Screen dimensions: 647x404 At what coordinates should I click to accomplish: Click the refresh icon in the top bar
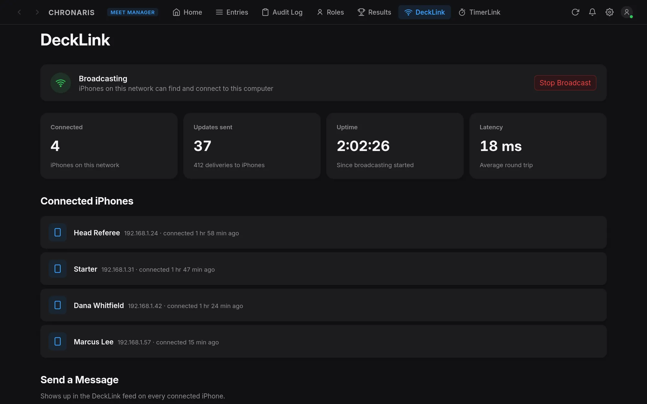[x=575, y=12]
